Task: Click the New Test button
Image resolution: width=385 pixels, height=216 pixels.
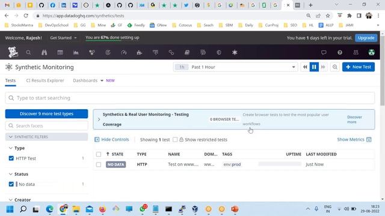Action: (359, 67)
